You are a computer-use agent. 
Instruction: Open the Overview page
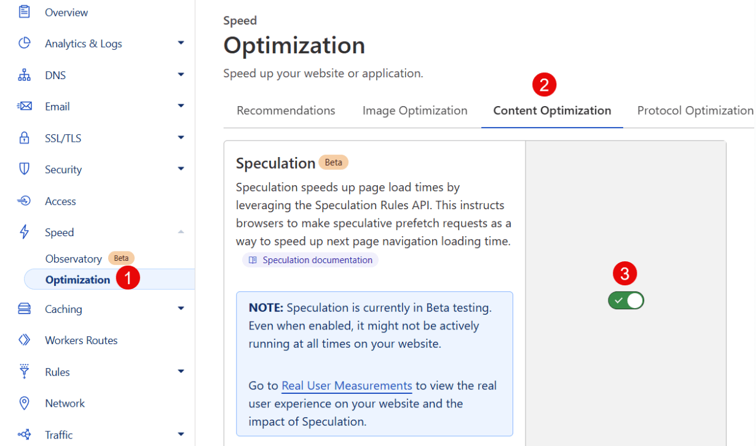point(66,12)
